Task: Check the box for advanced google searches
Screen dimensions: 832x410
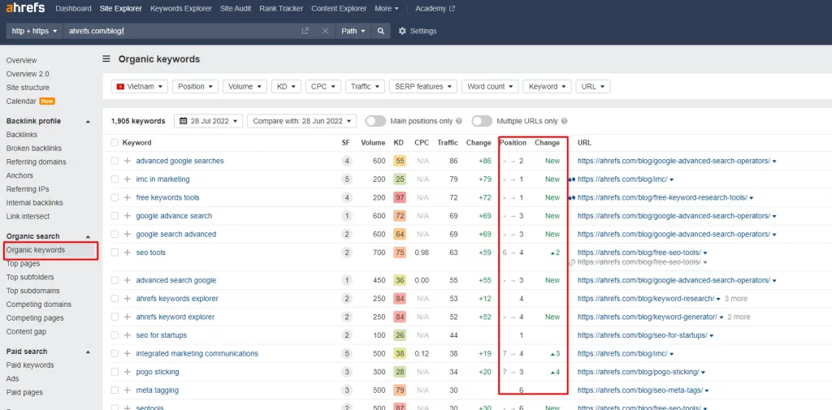Action: tap(115, 161)
